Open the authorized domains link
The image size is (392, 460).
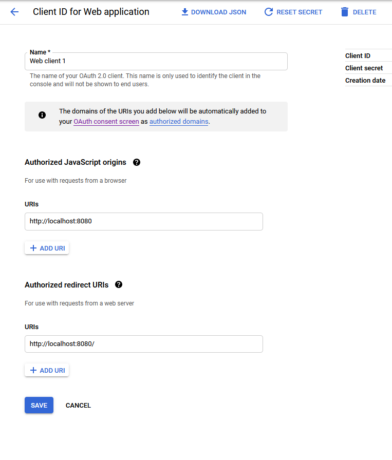(178, 121)
